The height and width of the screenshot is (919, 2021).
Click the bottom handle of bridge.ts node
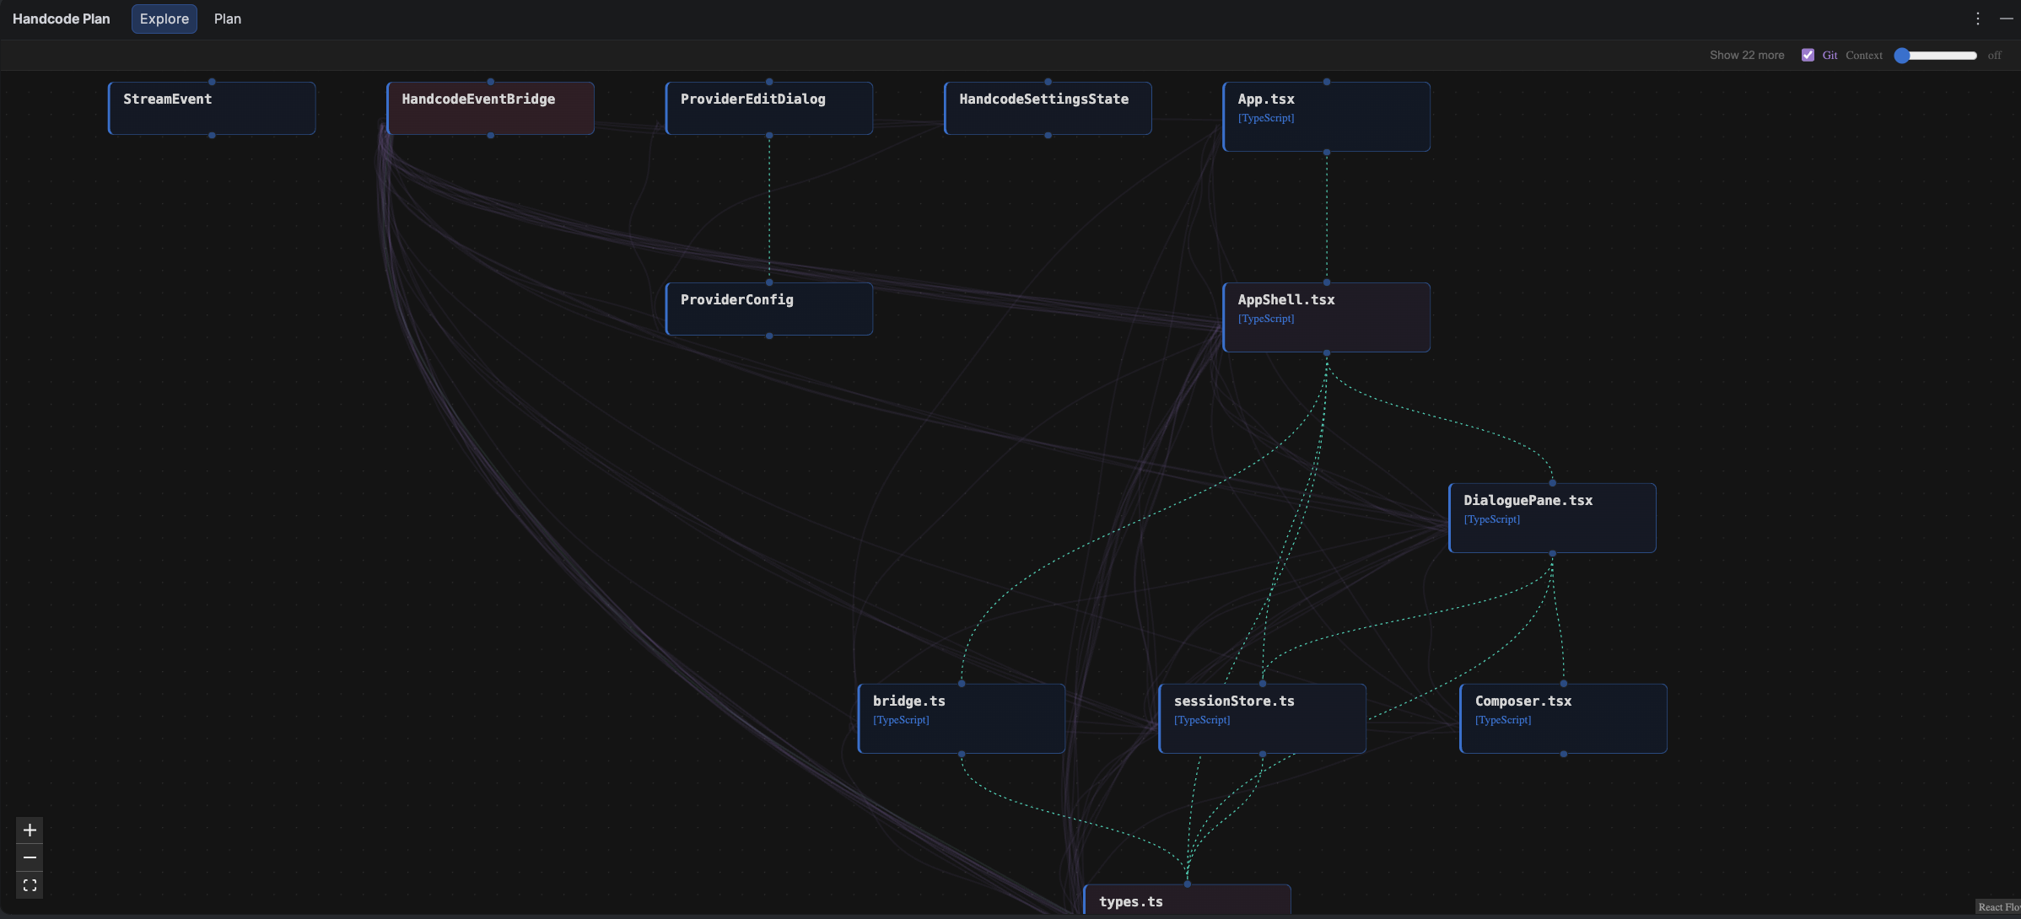point(962,755)
